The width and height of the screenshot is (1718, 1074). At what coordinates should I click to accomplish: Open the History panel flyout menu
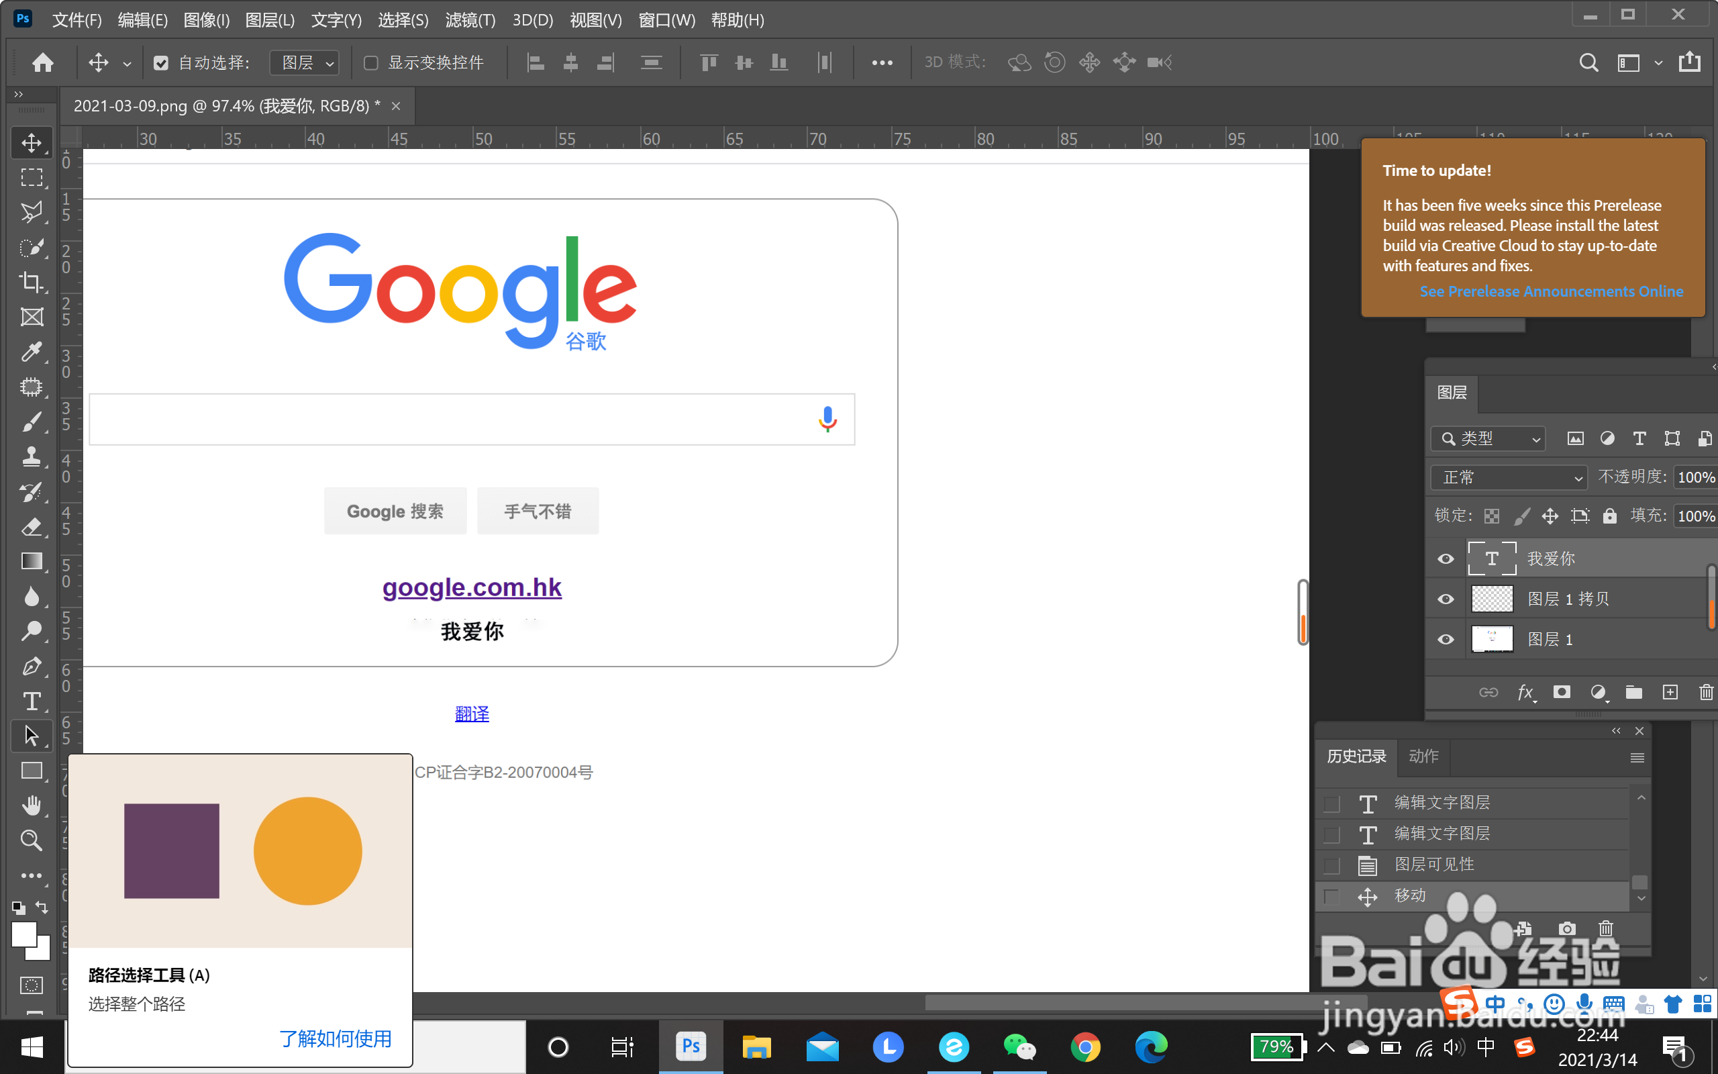(1637, 758)
